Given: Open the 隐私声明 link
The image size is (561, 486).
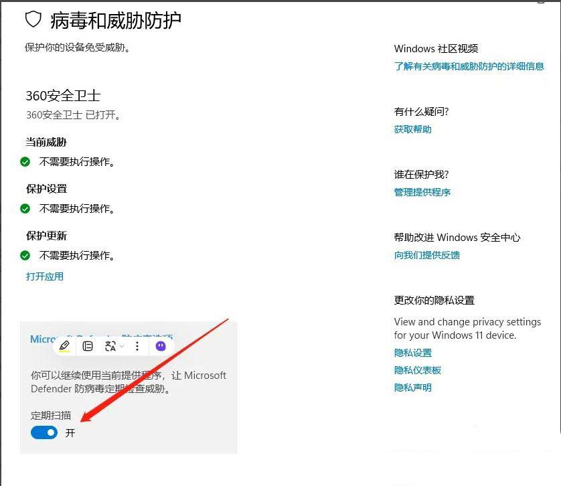Looking at the screenshot, I should [413, 388].
